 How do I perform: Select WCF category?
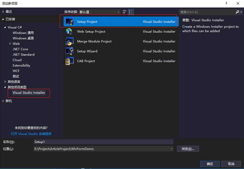tap(16, 71)
